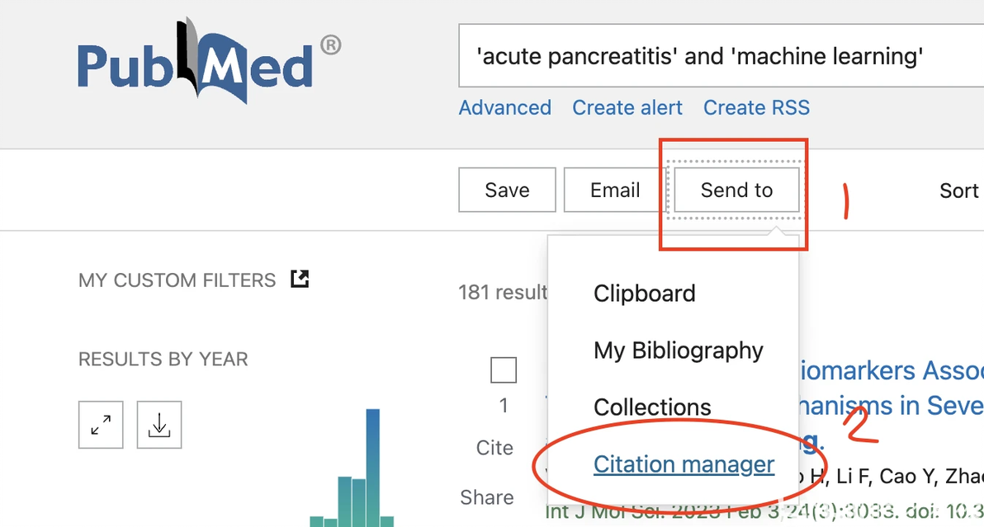This screenshot has width=984, height=527.
Task: Click the Email button
Action: [x=615, y=191]
